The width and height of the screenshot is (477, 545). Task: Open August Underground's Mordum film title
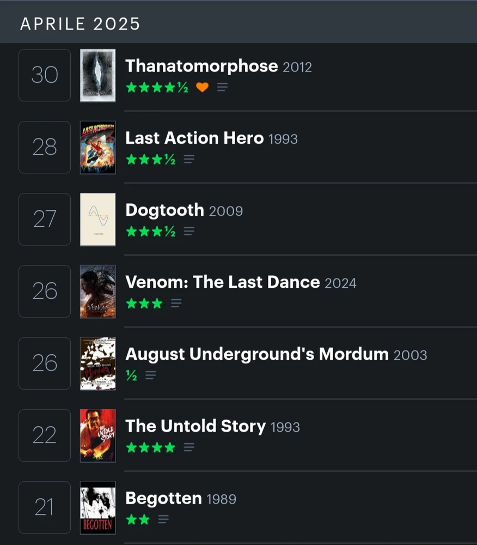pos(257,354)
